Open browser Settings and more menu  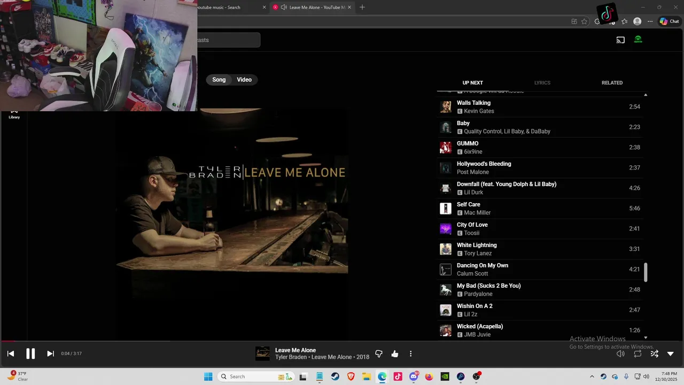click(x=650, y=21)
